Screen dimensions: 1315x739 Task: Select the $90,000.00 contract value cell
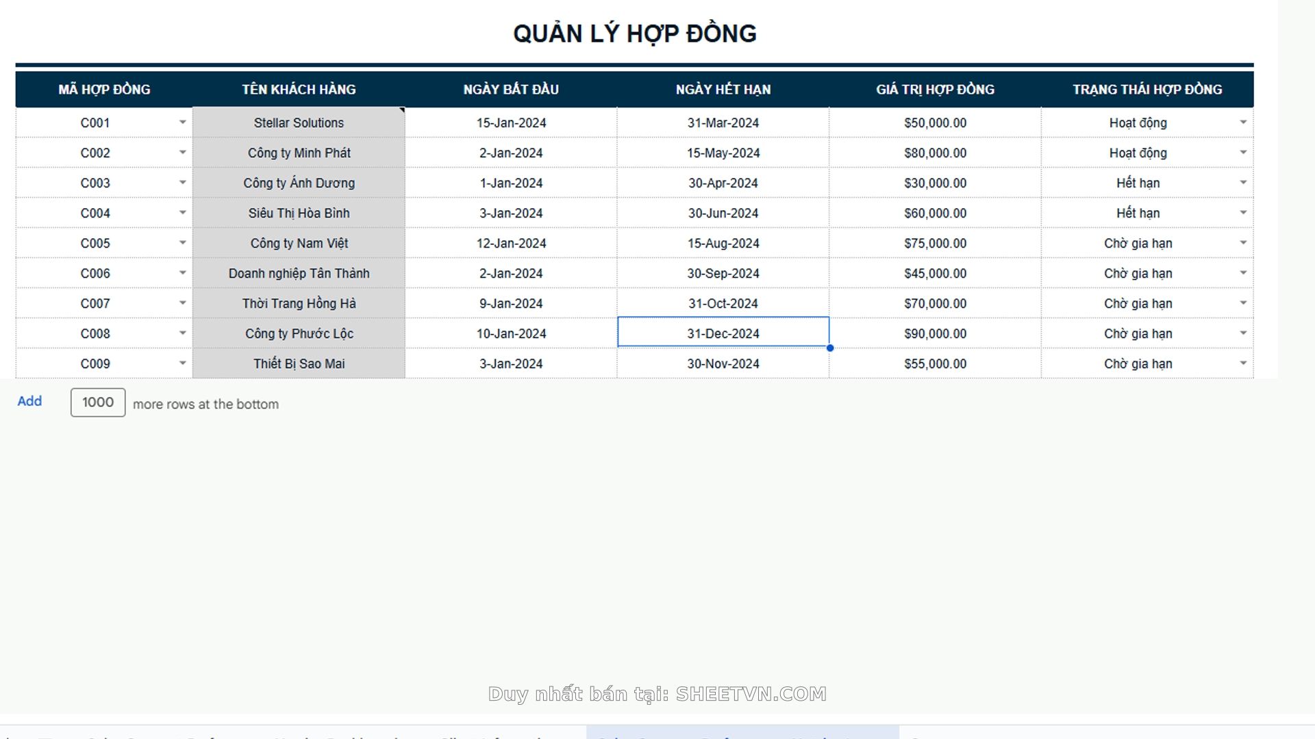[x=935, y=333]
